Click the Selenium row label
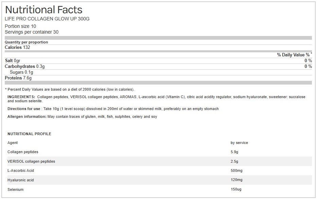Viewport: 317px width, 199px height. pyautogui.click(x=15, y=189)
